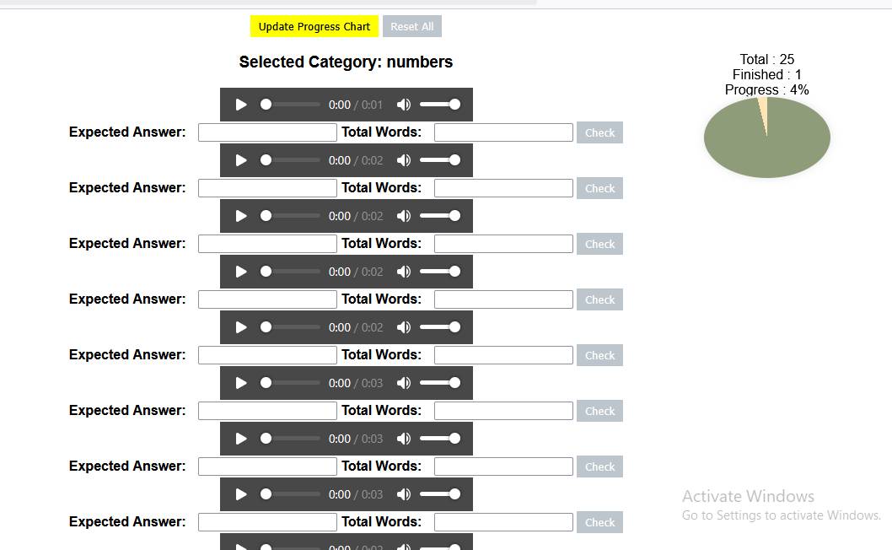Play the fourth audio clip

point(241,272)
